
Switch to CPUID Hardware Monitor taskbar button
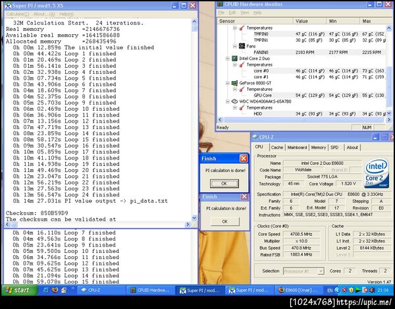(x=150, y=291)
